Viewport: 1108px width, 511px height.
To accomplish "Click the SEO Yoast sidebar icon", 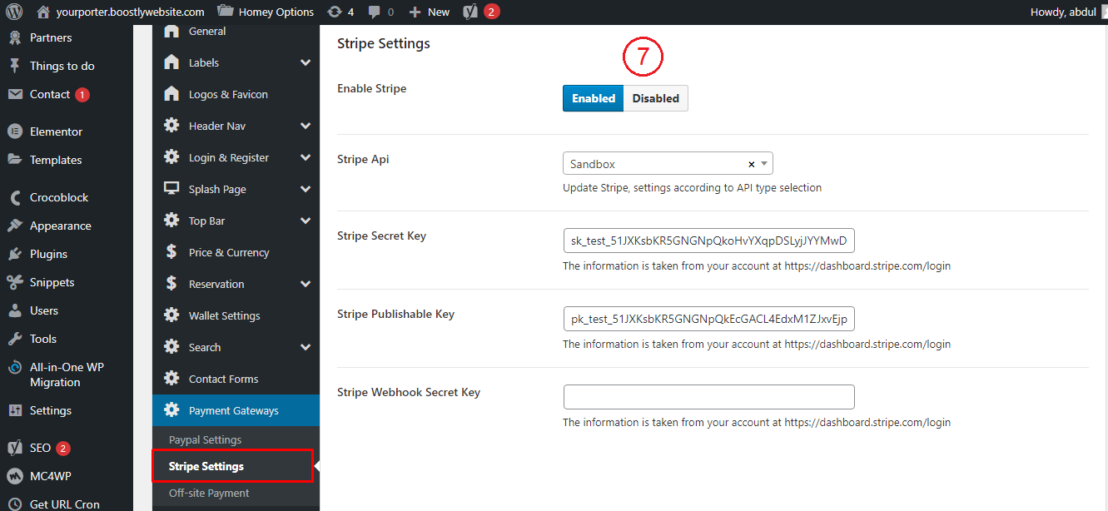I will tap(15, 448).
